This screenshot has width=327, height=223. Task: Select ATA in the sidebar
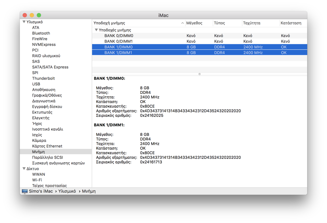tap(36, 28)
